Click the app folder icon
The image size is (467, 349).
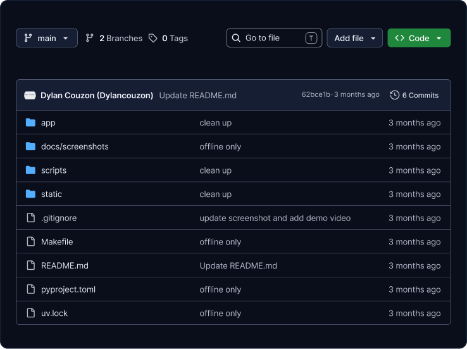30,122
